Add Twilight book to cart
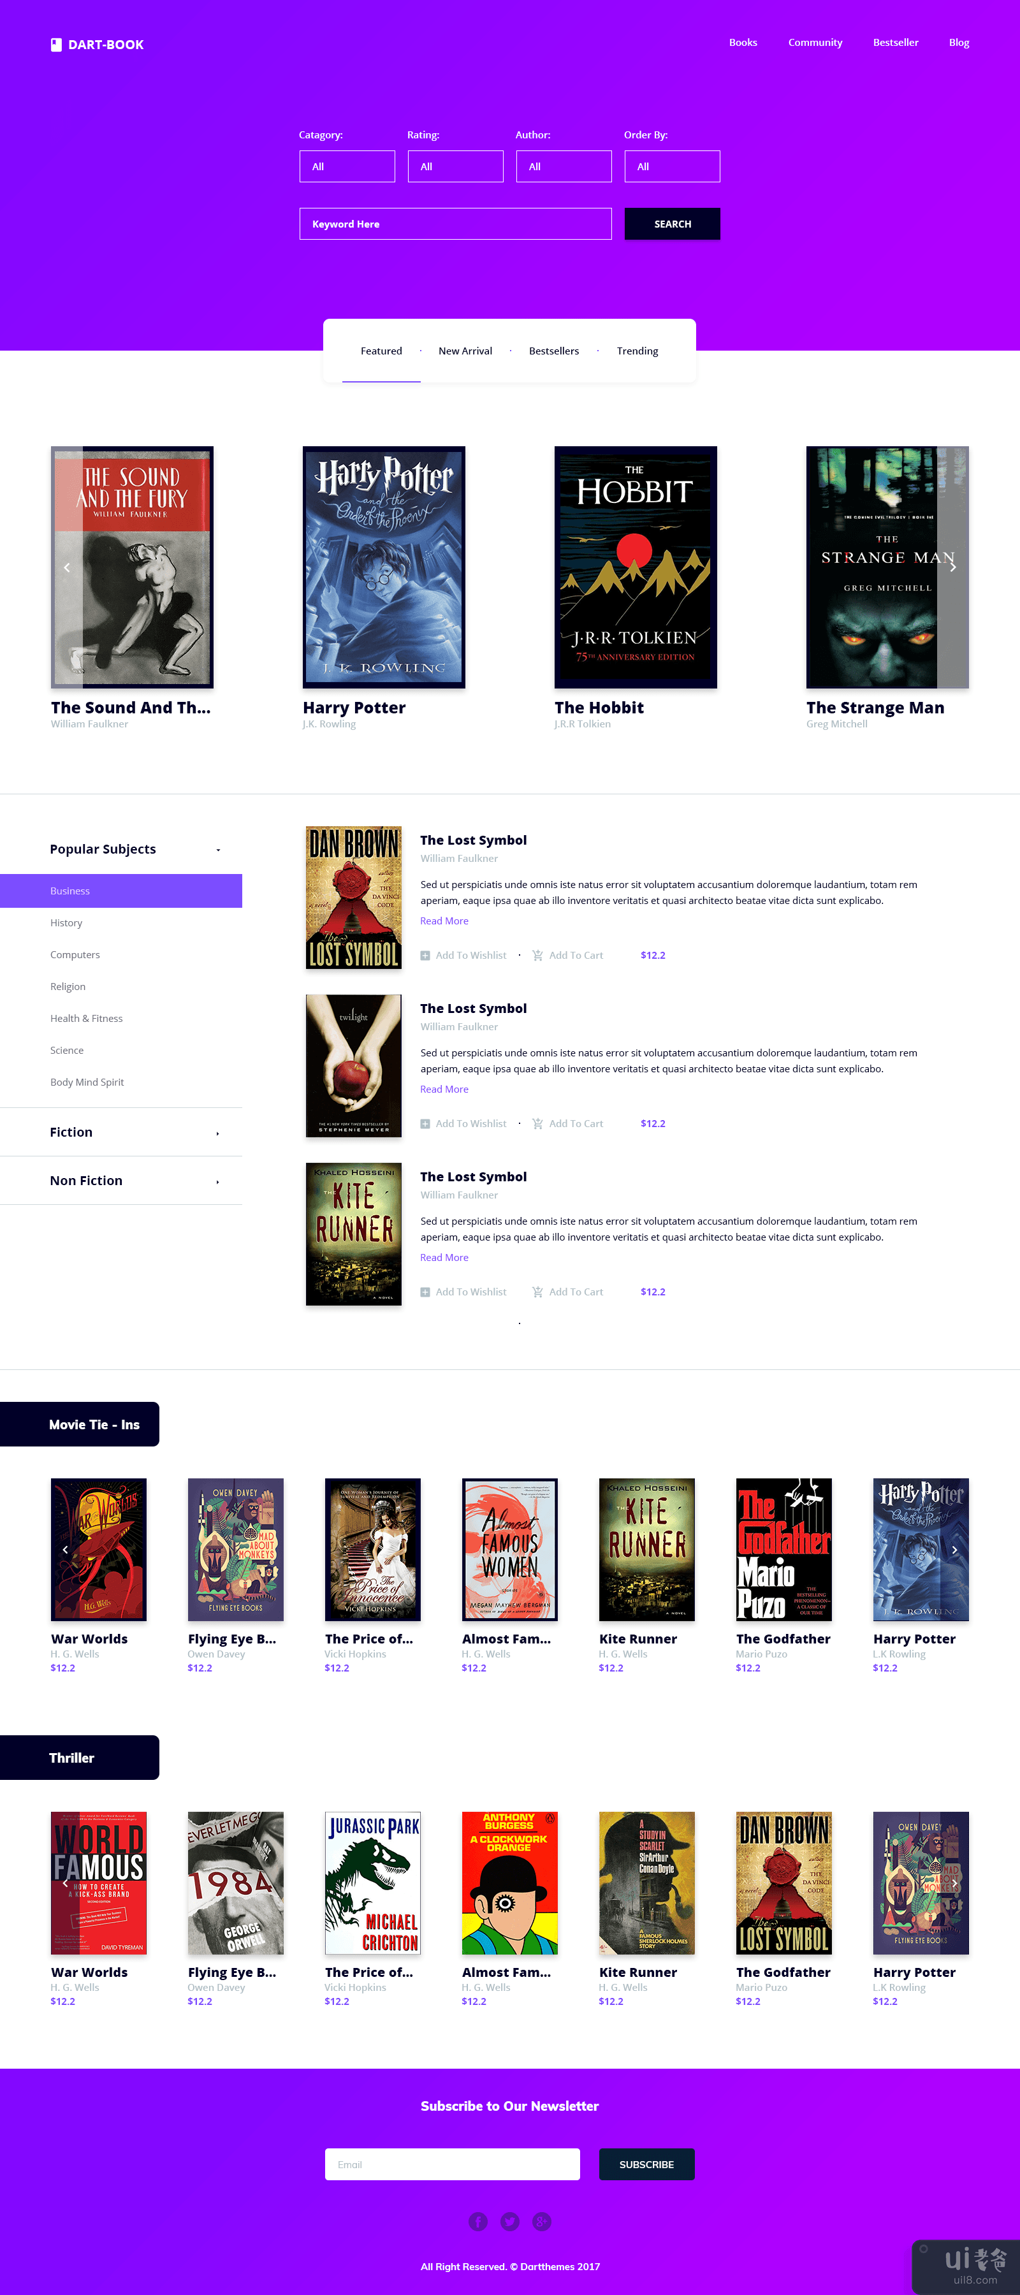The width and height of the screenshot is (1020, 2295). point(569,1123)
